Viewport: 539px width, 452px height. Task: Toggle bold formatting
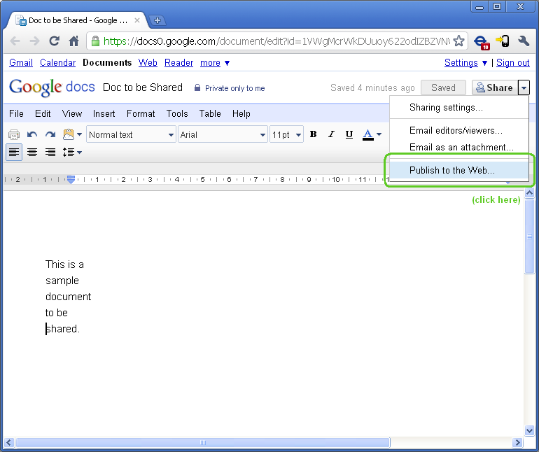point(313,134)
